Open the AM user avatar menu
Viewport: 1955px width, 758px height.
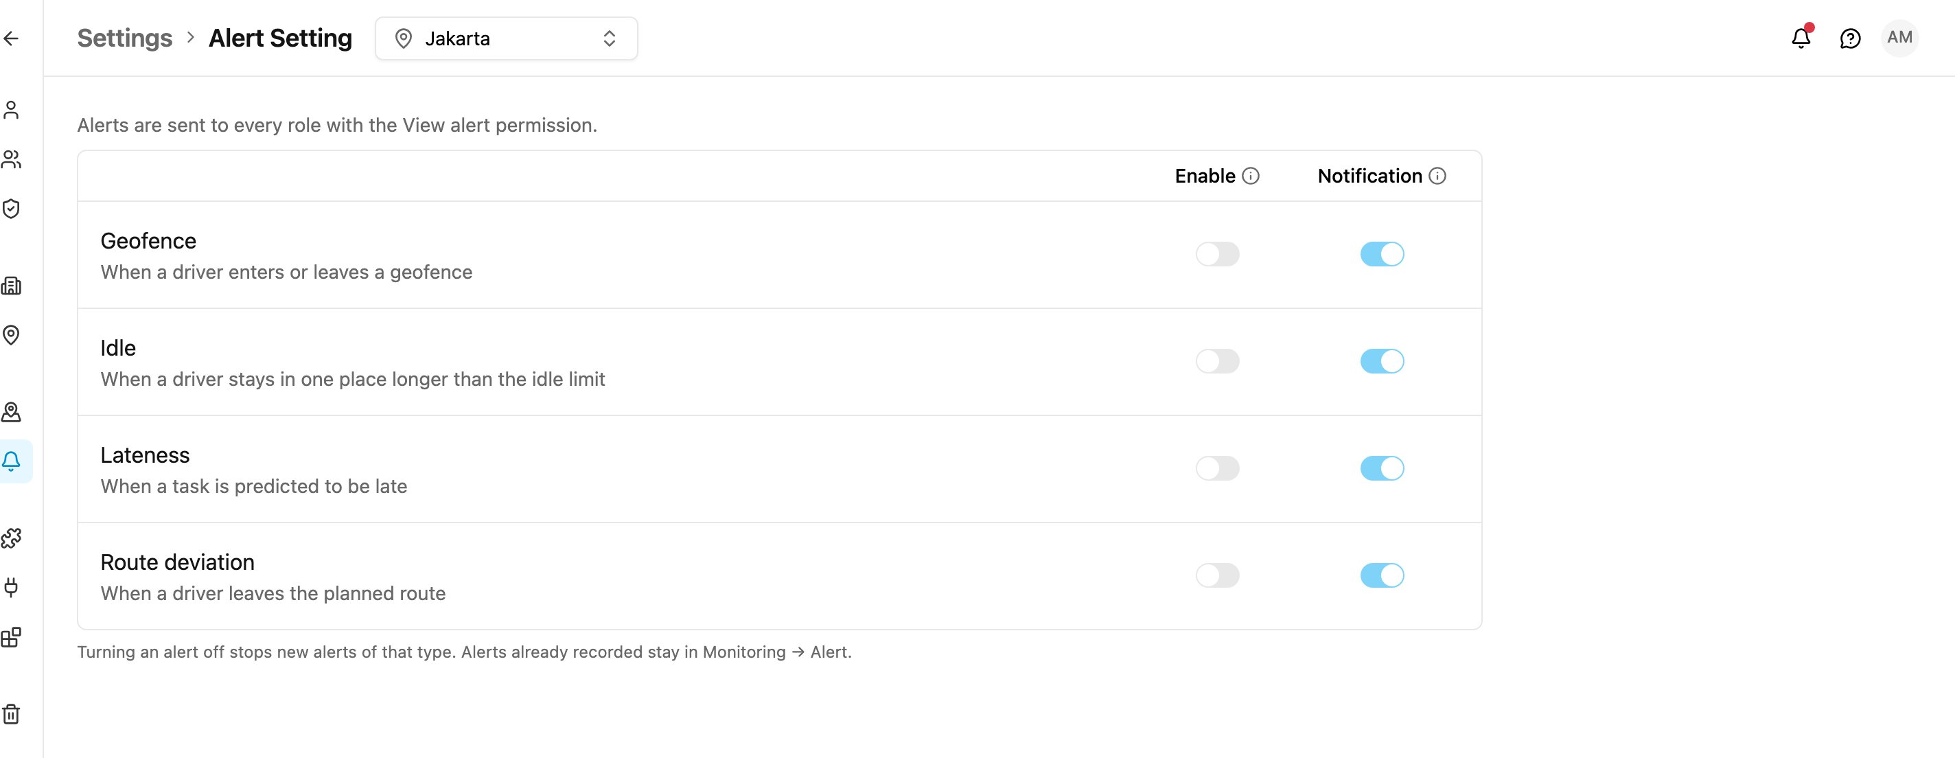1899,38
